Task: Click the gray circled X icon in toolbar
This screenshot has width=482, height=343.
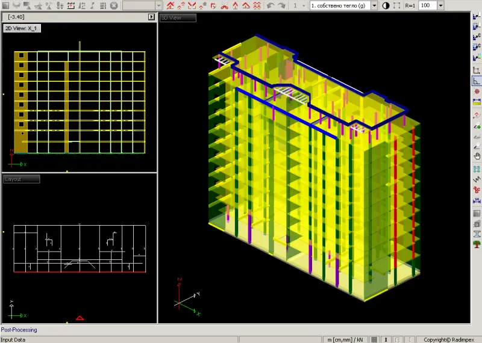Action: 114,5
